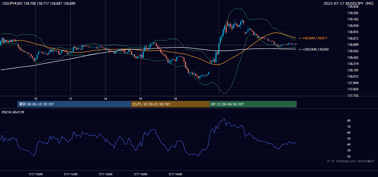This screenshot has height=177, width=378.
Task: Click the RSI(14) 40.4139 indicator label
Action: tap(13, 112)
